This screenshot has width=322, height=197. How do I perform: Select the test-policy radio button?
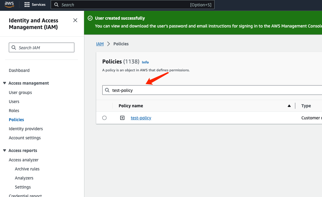click(104, 118)
